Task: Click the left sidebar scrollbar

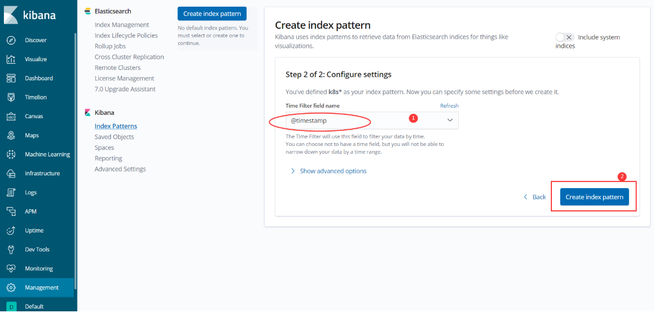Action: point(75,161)
